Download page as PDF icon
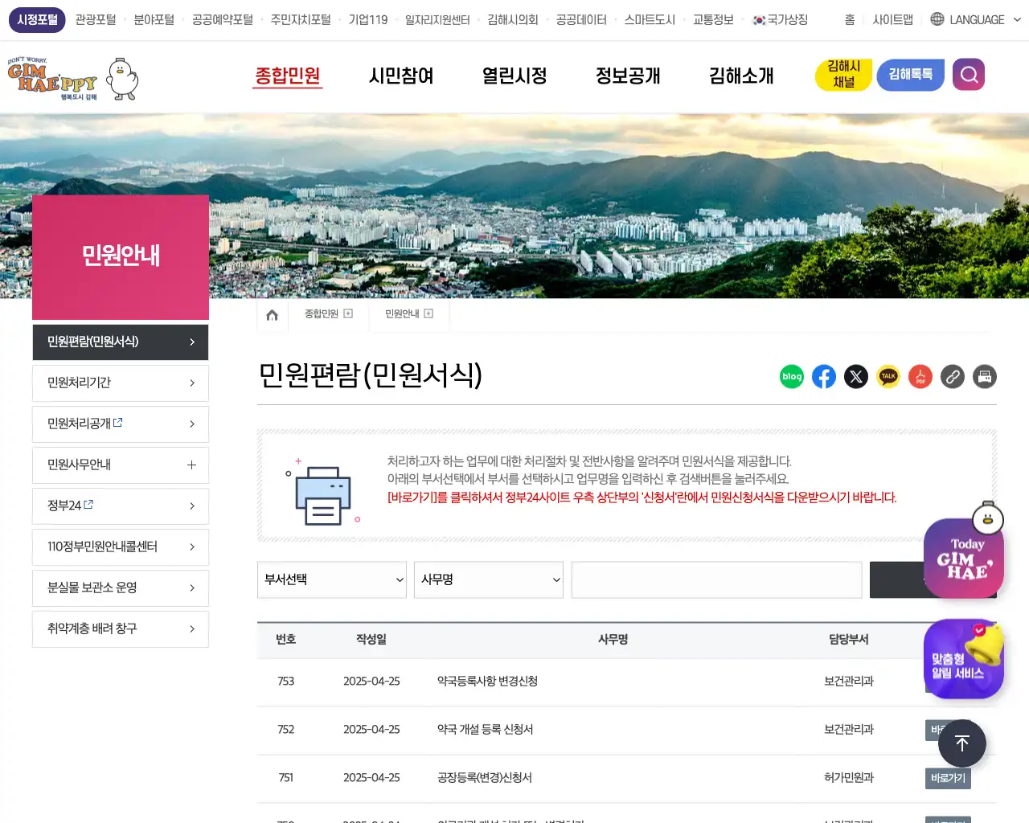Screen dimensions: 1029x823 click(920, 377)
